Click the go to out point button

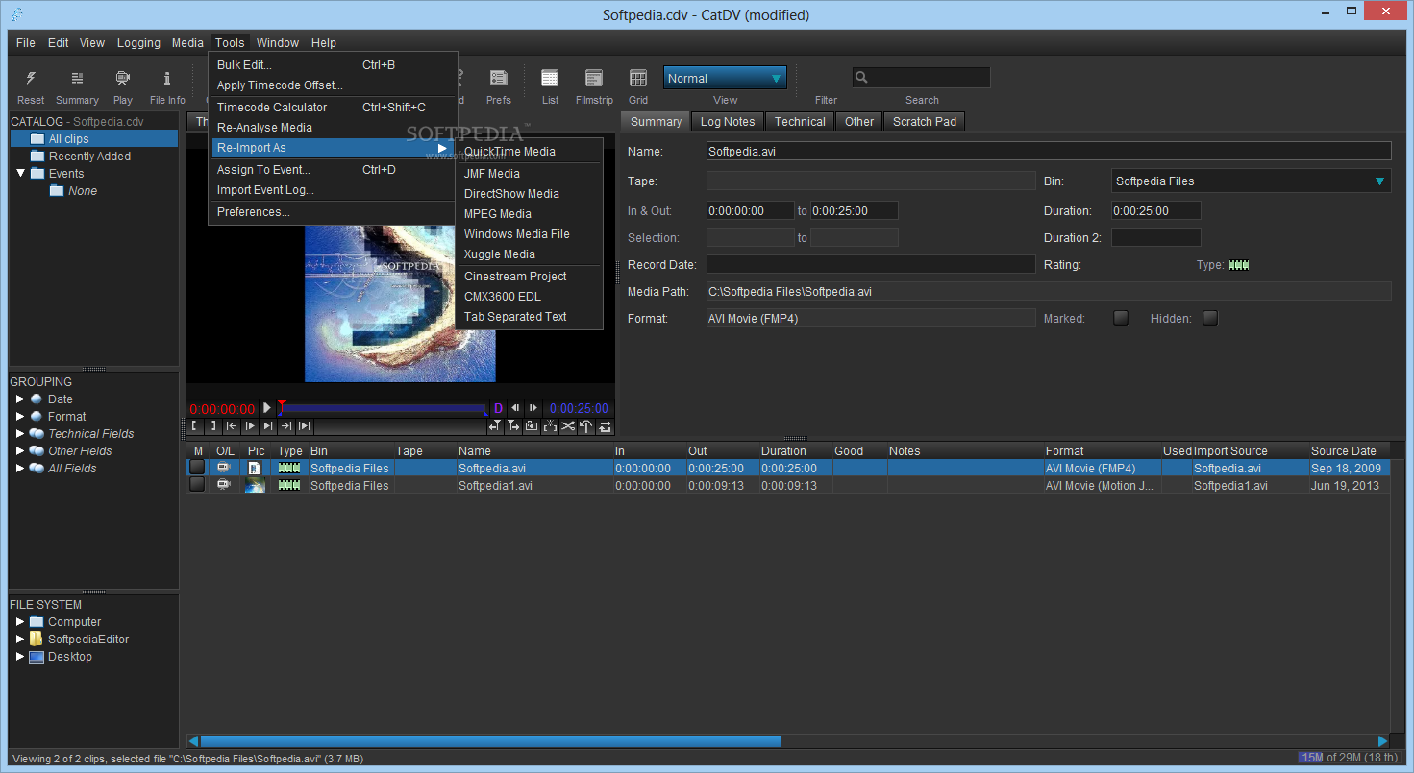click(286, 425)
